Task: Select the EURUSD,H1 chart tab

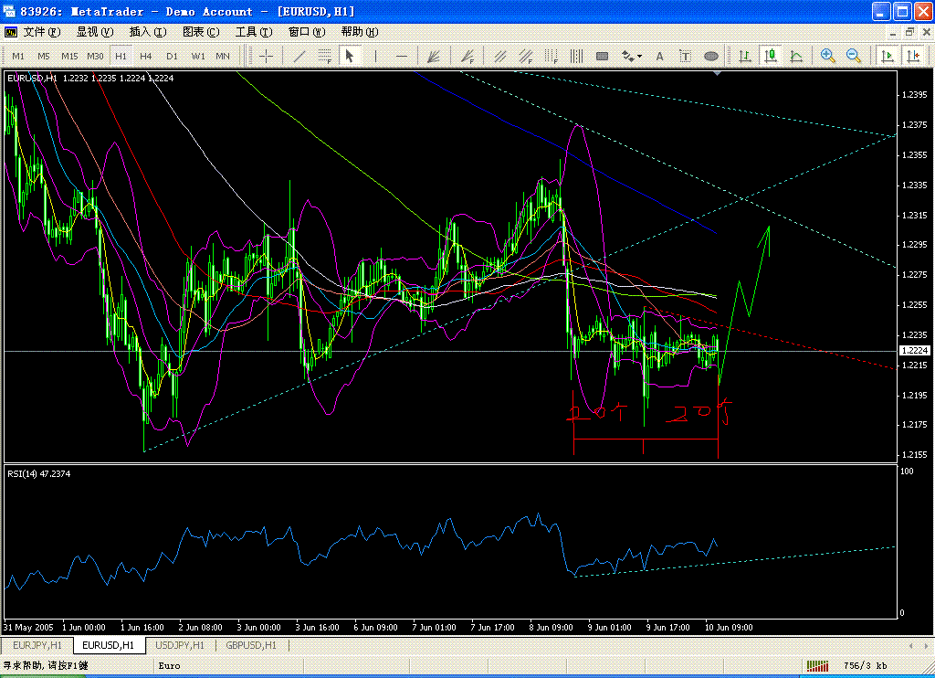Action: [x=109, y=645]
